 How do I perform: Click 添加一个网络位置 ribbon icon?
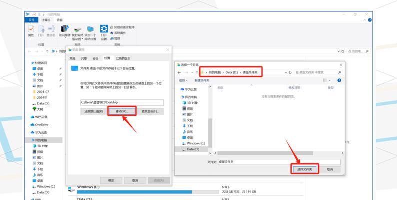click(x=90, y=33)
